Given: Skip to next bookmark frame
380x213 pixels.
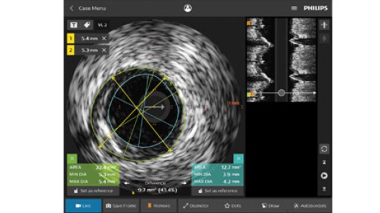Looking at the screenshot, I should (x=324, y=189).
